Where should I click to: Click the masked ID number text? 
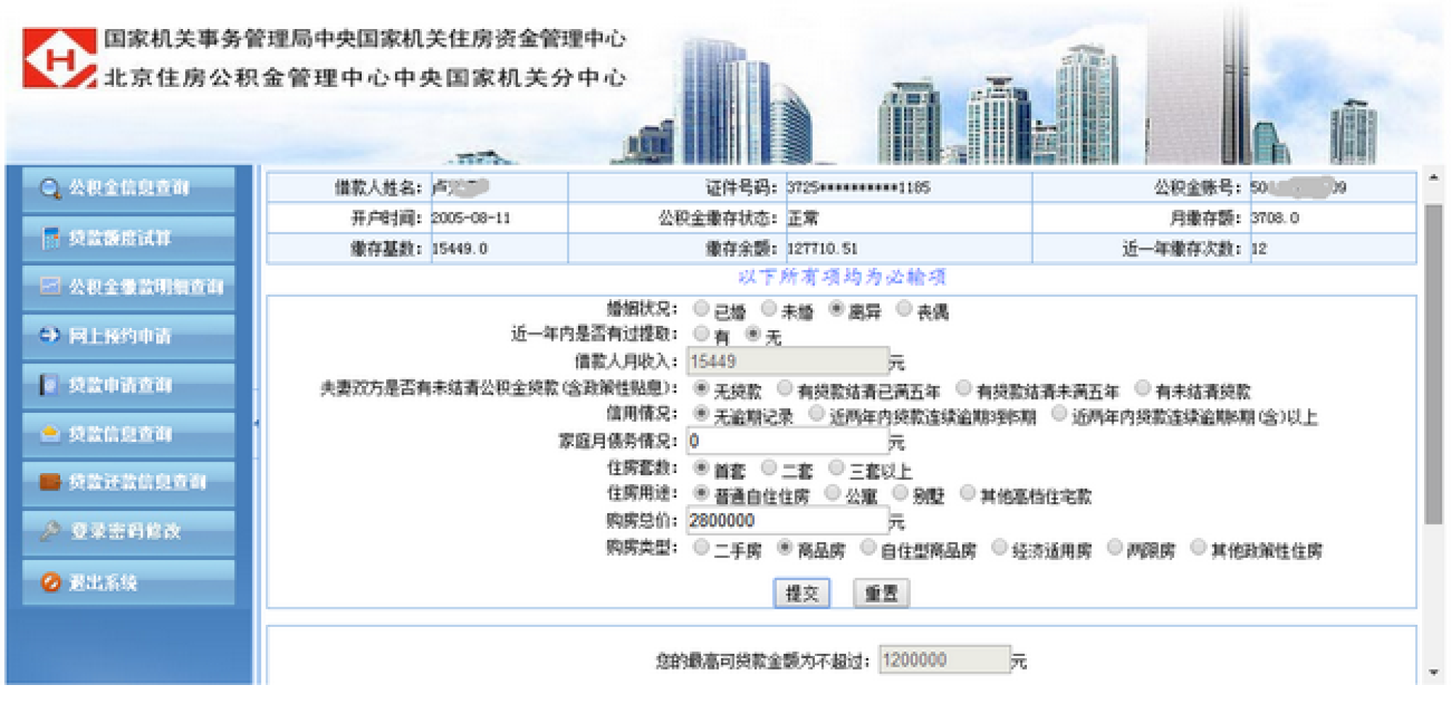[859, 188]
